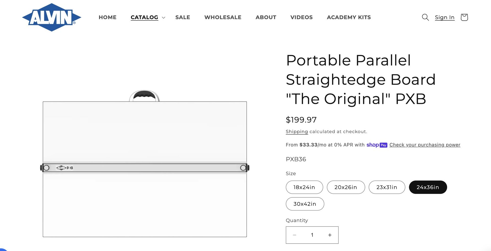Click Check your purchasing power link
This screenshot has width=491, height=251.
[425, 145]
